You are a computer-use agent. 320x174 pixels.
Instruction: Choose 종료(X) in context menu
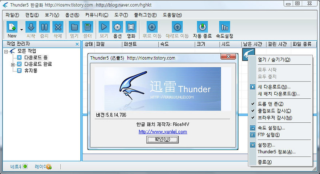280,162
